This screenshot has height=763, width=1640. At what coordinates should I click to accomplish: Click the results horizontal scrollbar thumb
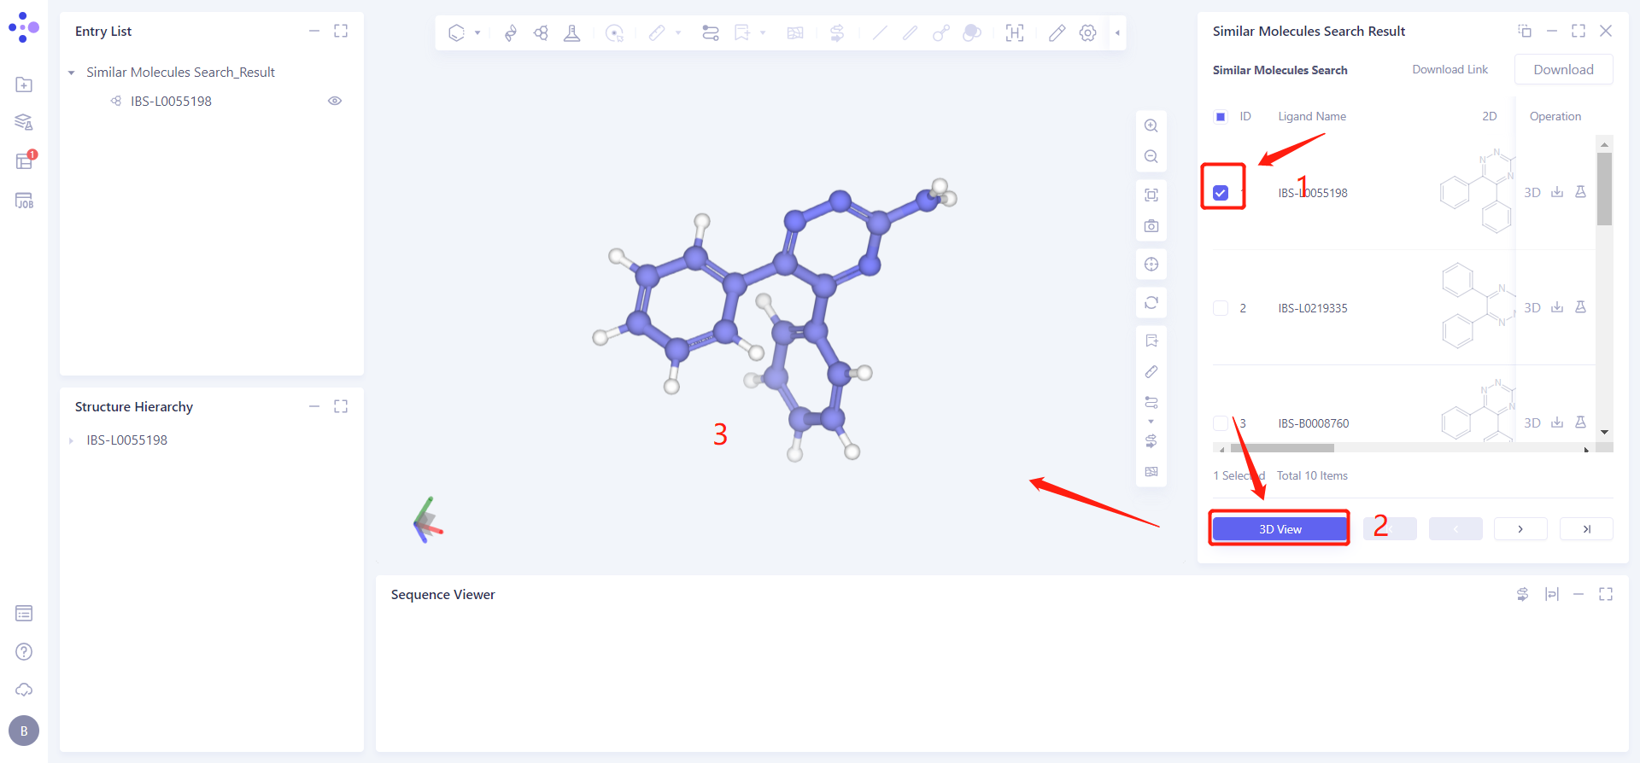pyautogui.click(x=1281, y=448)
